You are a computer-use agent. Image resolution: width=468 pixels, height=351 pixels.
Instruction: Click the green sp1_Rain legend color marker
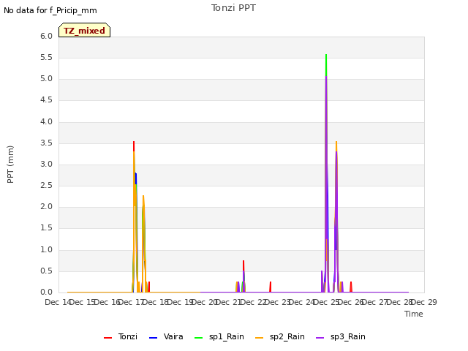(198, 338)
